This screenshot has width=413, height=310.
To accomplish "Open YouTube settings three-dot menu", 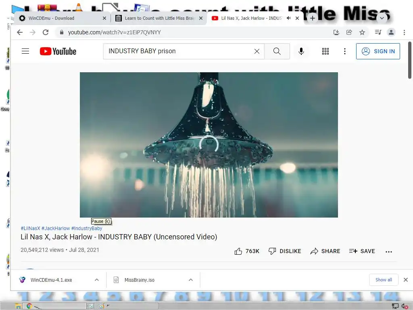I will tap(344, 51).
